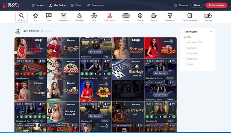Open Активности in top navigation
The width and height of the screenshot is (231, 133).
(x=95, y=5)
